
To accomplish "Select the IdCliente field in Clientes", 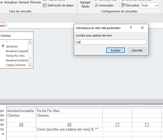I will [x=12, y=46].
